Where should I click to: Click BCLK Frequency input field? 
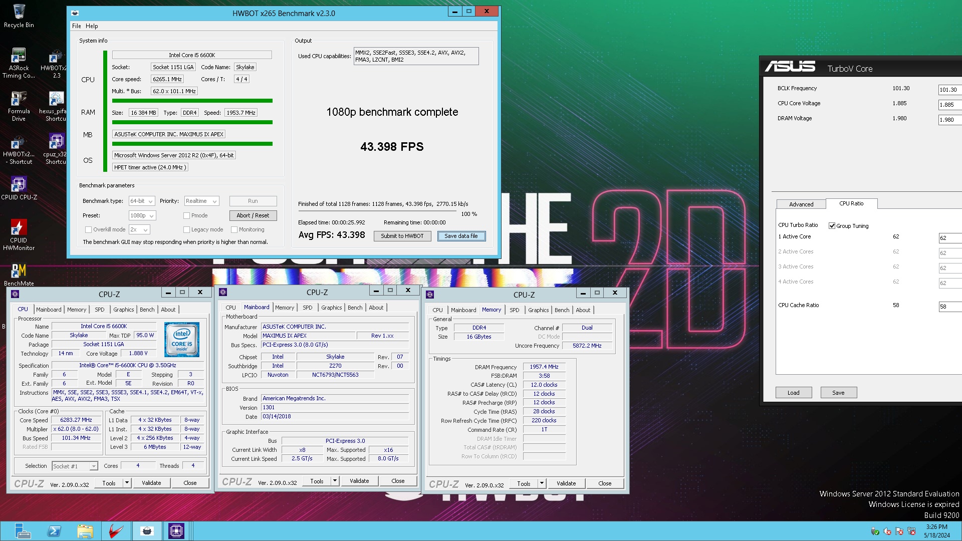tap(949, 90)
